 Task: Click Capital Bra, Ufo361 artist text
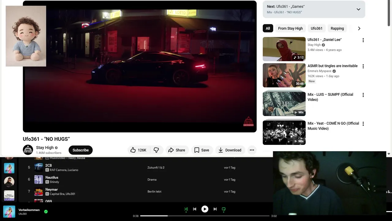(x=62, y=194)
